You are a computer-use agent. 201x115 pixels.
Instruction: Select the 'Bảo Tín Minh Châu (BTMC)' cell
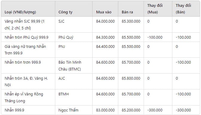coord(70,66)
